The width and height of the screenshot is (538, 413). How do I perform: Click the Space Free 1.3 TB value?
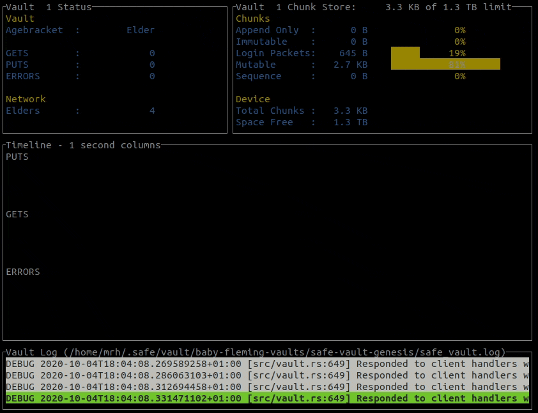(x=350, y=122)
